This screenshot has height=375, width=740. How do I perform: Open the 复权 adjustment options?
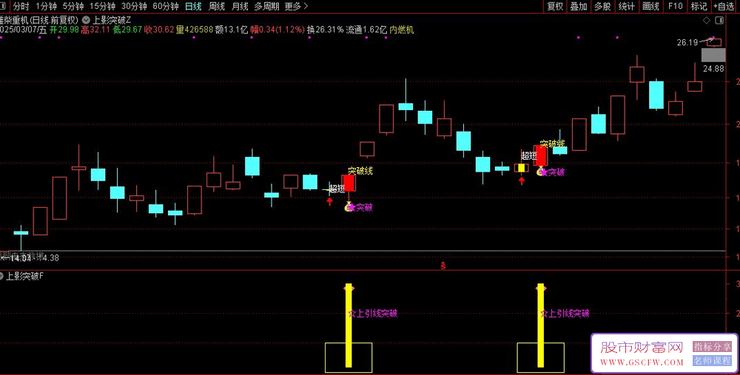pyautogui.click(x=555, y=6)
